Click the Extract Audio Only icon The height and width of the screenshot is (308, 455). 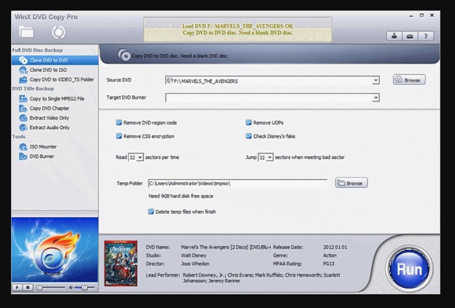click(x=23, y=127)
